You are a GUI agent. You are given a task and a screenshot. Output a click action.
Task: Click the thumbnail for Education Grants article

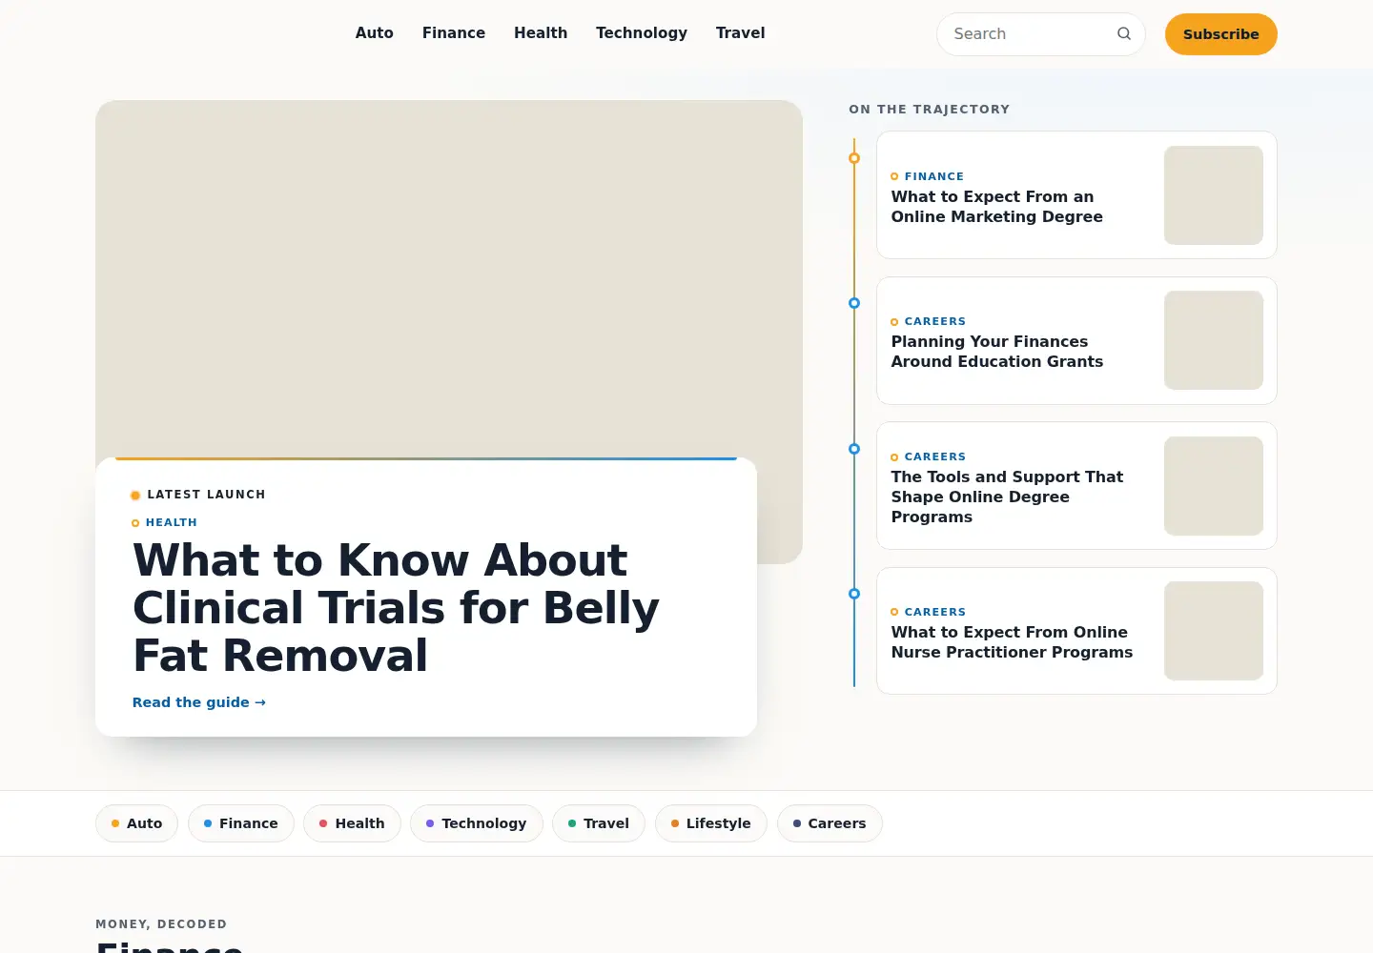pos(1214,340)
